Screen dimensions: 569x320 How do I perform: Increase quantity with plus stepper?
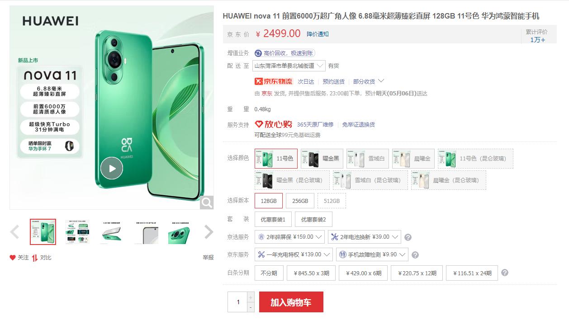pos(251,297)
